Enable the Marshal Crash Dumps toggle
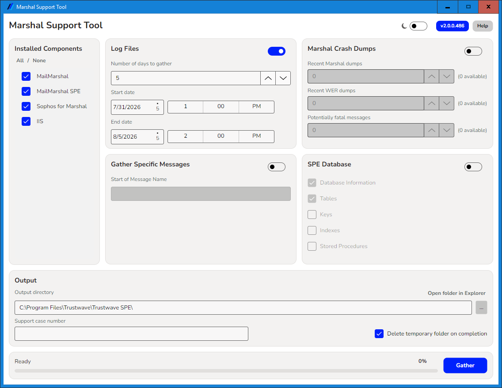Viewport: 502px width, 388px height. tap(473, 51)
